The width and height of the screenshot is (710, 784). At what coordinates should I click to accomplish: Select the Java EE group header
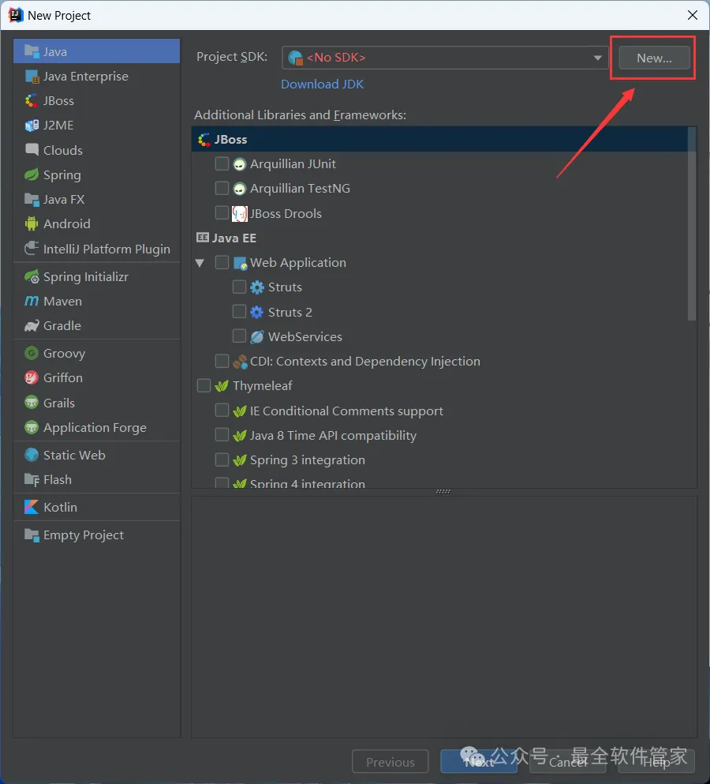coord(227,238)
